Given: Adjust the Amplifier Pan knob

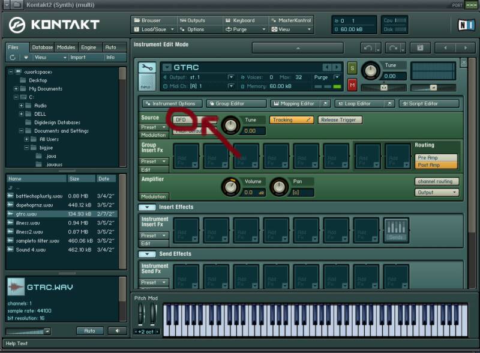Looking at the screenshot, I should 279,186.
